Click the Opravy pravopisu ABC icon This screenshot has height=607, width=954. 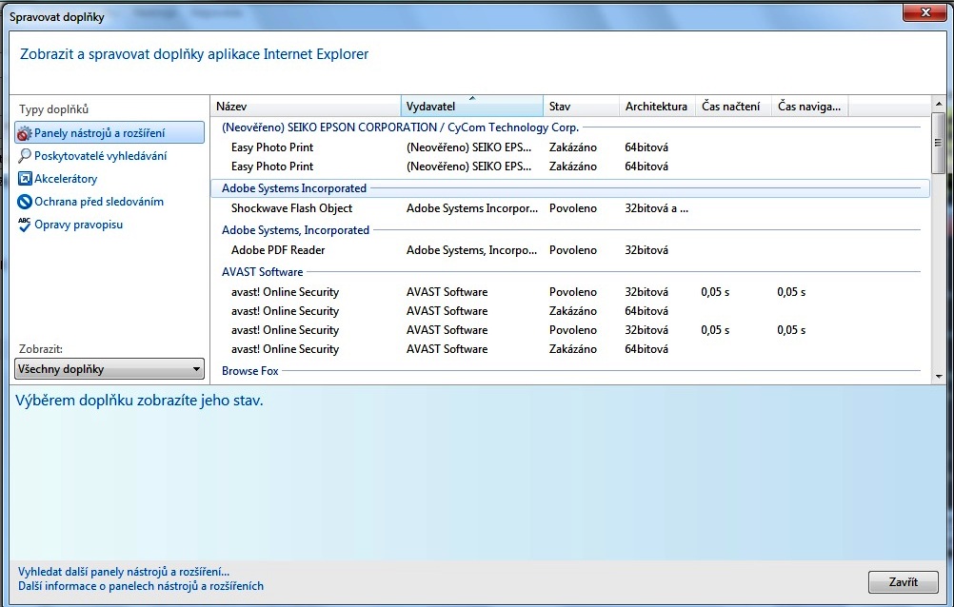pos(25,225)
